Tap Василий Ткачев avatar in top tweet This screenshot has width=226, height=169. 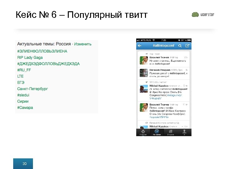pyautogui.click(x=144, y=60)
